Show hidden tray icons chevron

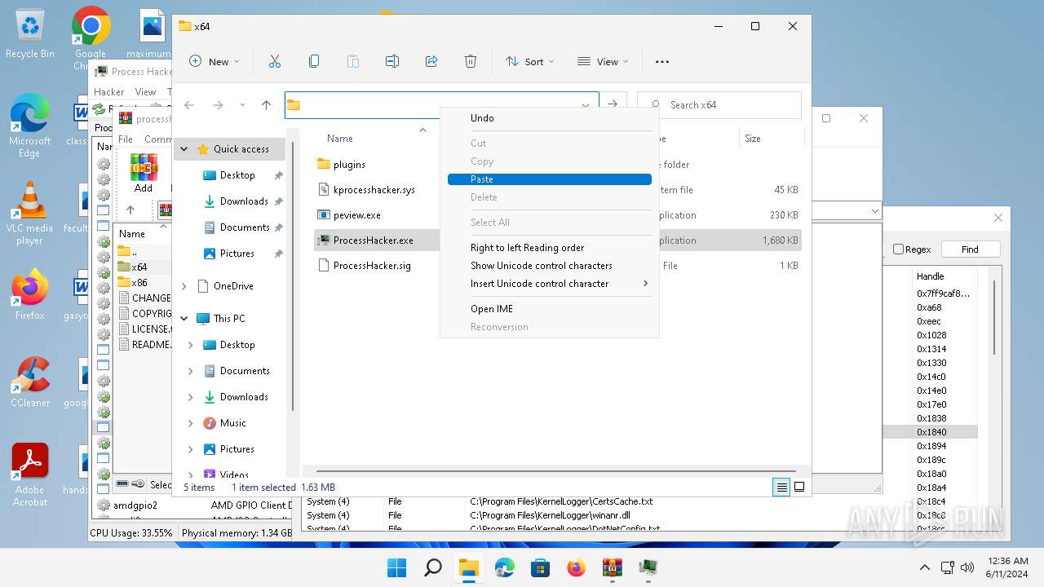pos(924,567)
